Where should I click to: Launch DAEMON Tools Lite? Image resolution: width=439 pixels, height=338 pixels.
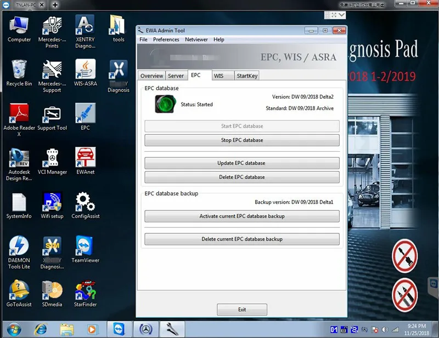point(19,253)
